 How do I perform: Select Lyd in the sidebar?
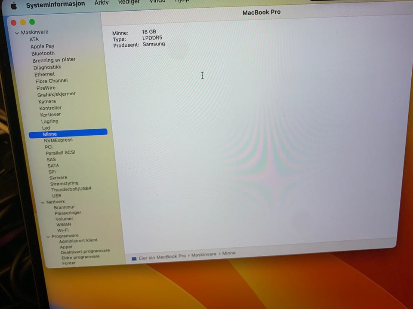pos(46,128)
